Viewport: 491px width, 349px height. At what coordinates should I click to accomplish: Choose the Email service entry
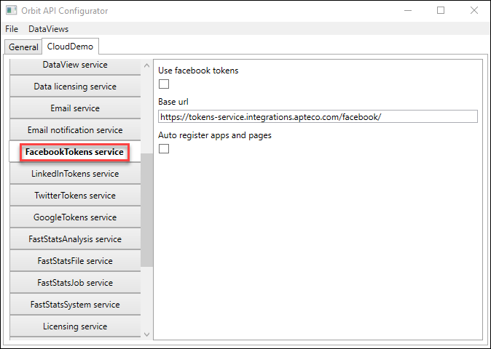pyautogui.click(x=75, y=108)
